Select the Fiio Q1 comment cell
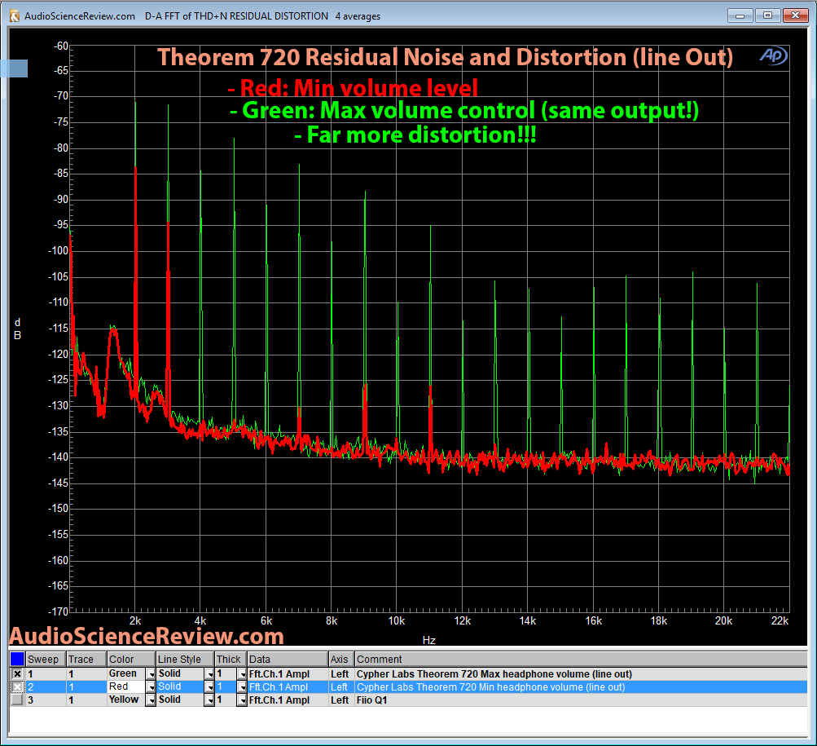The width and height of the screenshot is (817, 746). pyautogui.click(x=582, y=700)
